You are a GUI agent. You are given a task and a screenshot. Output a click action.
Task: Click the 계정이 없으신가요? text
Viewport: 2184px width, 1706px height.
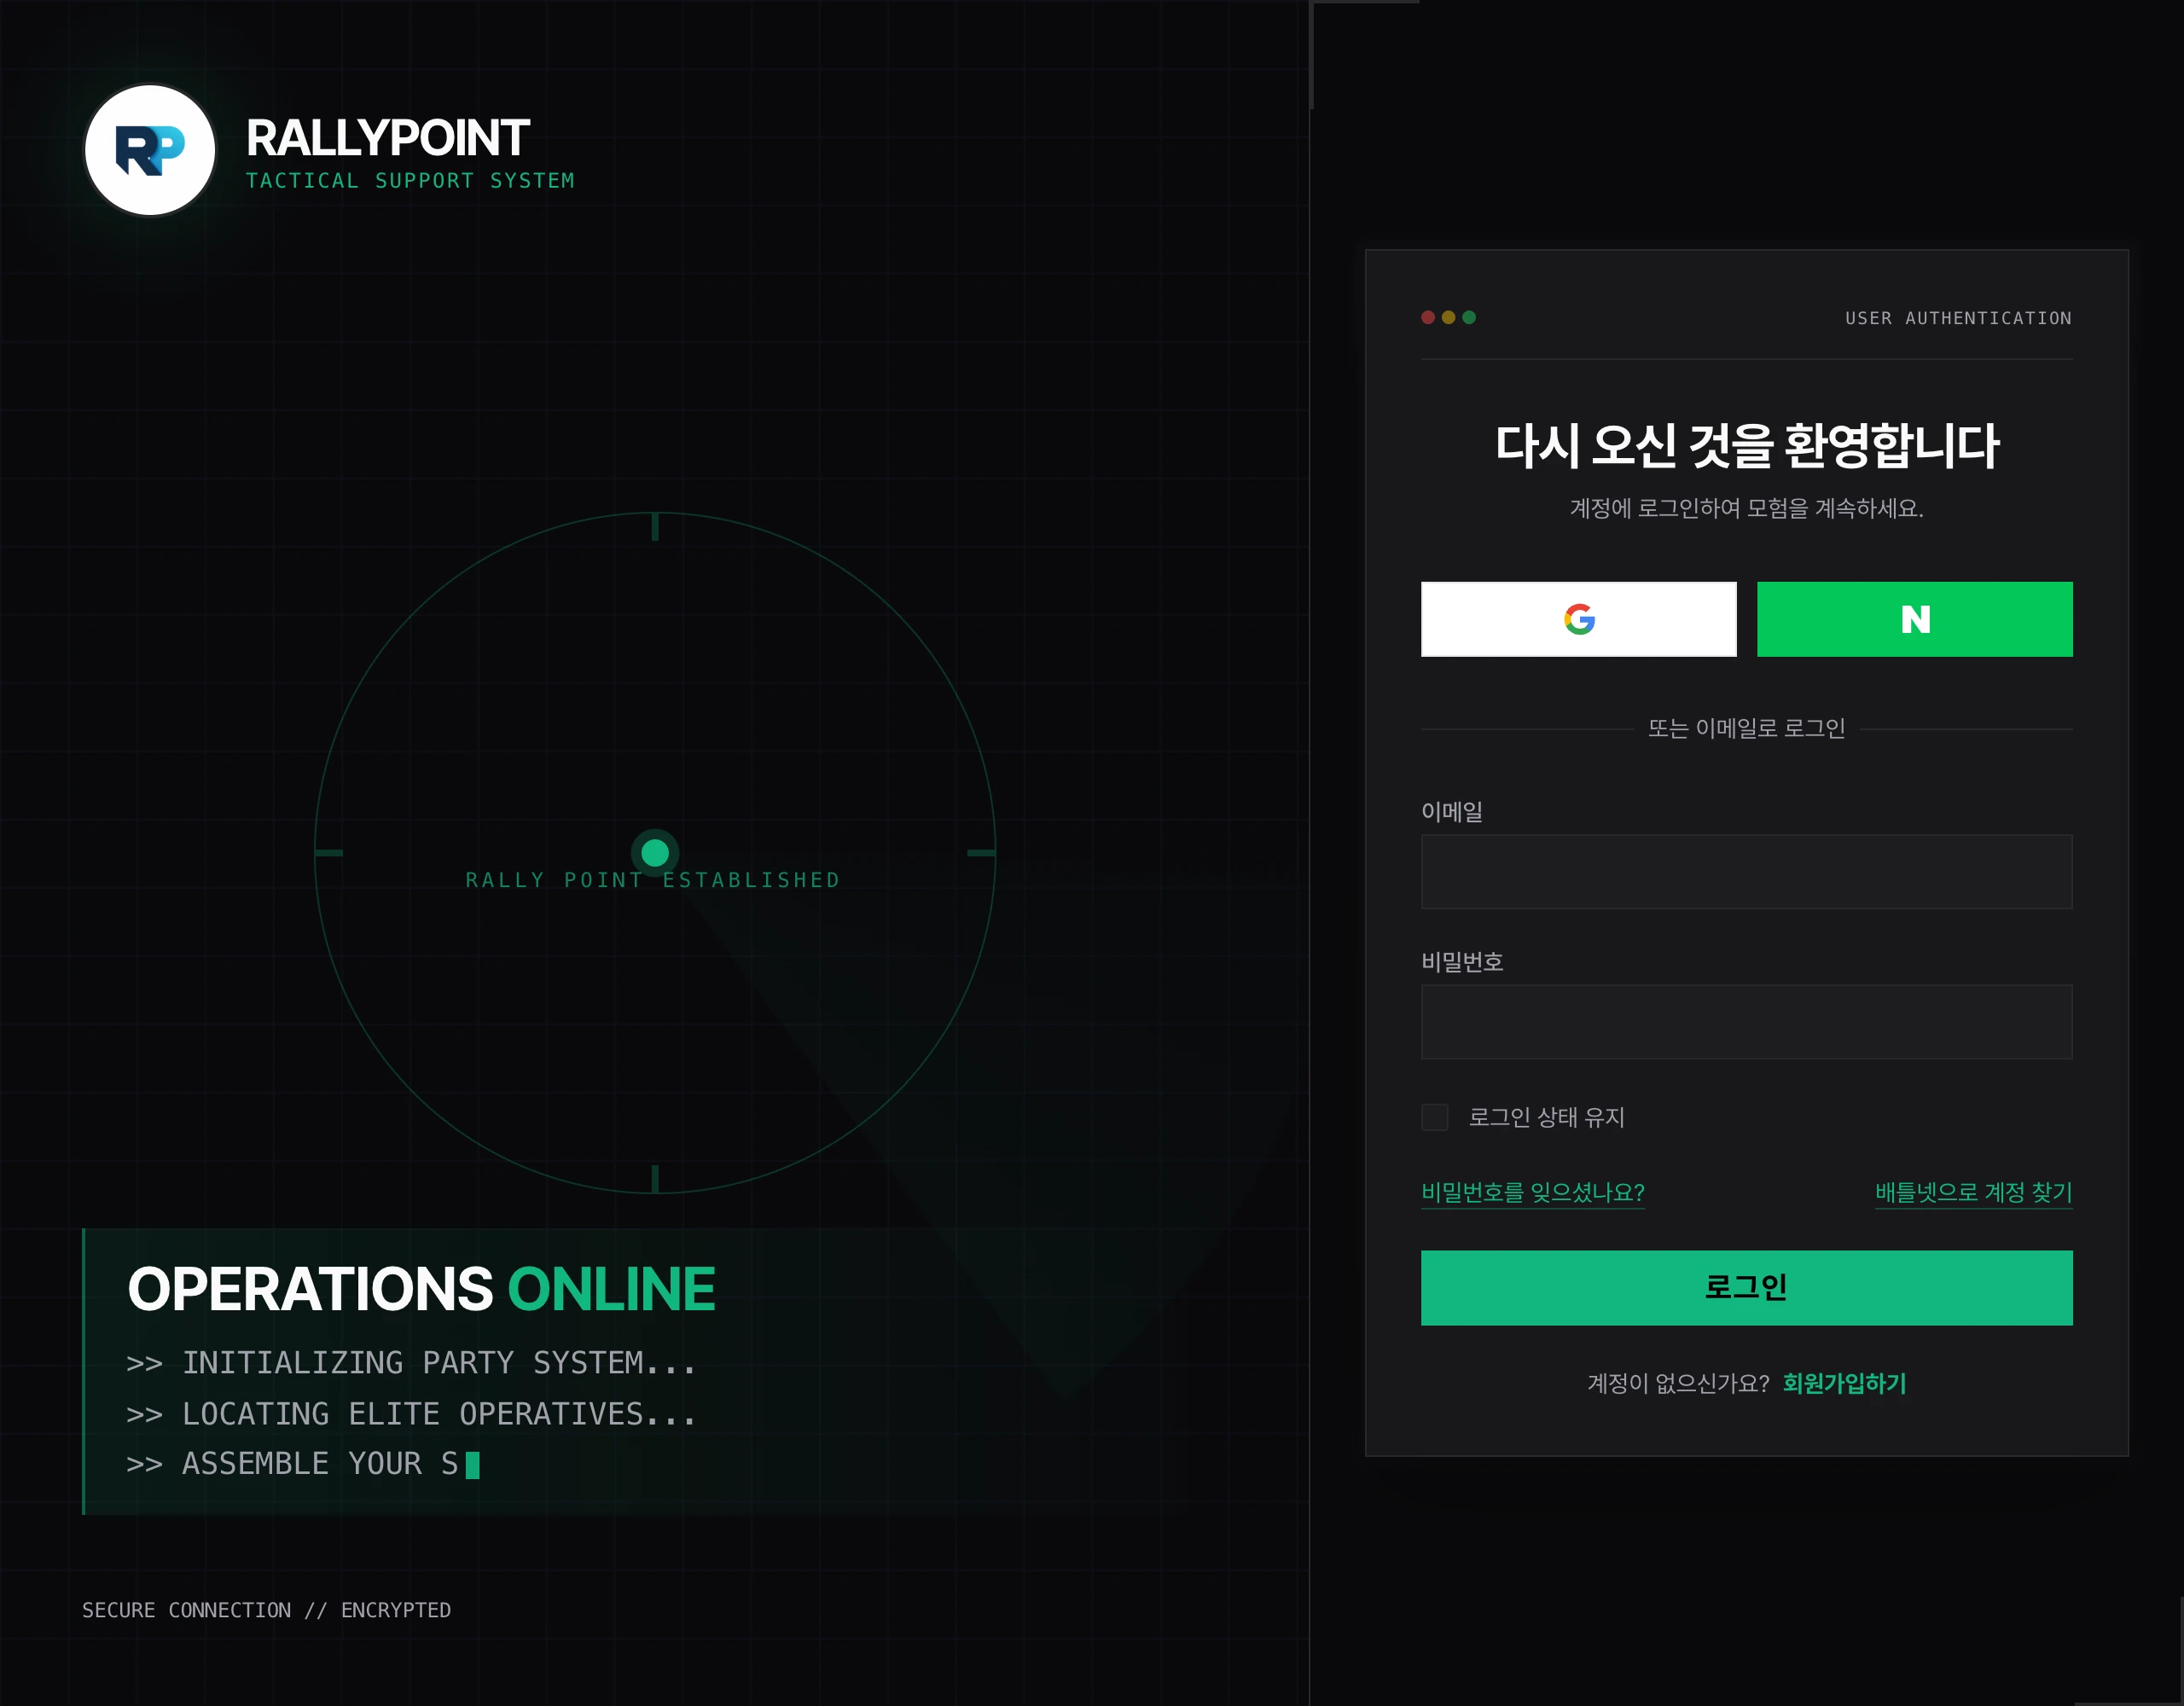(1678, 1383)
